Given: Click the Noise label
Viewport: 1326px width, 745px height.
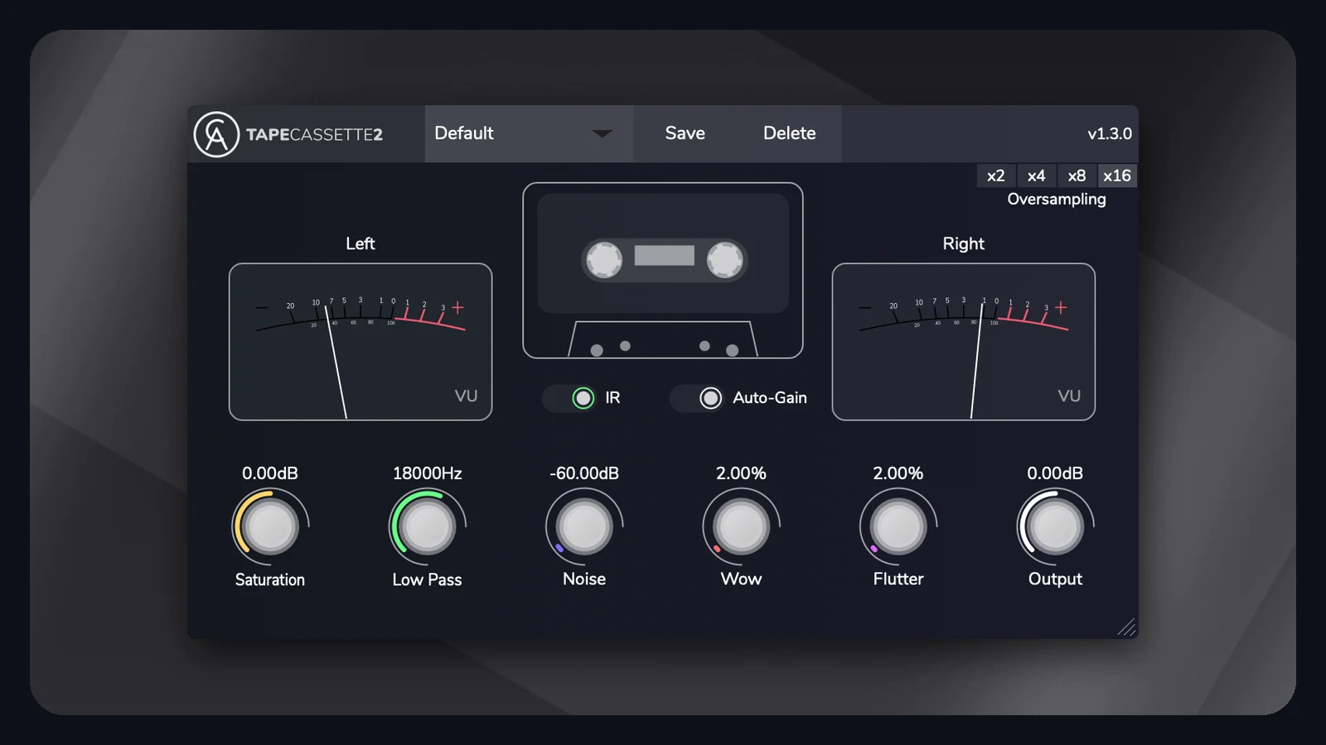Looking at the screenshot, I should coord(584,579).
